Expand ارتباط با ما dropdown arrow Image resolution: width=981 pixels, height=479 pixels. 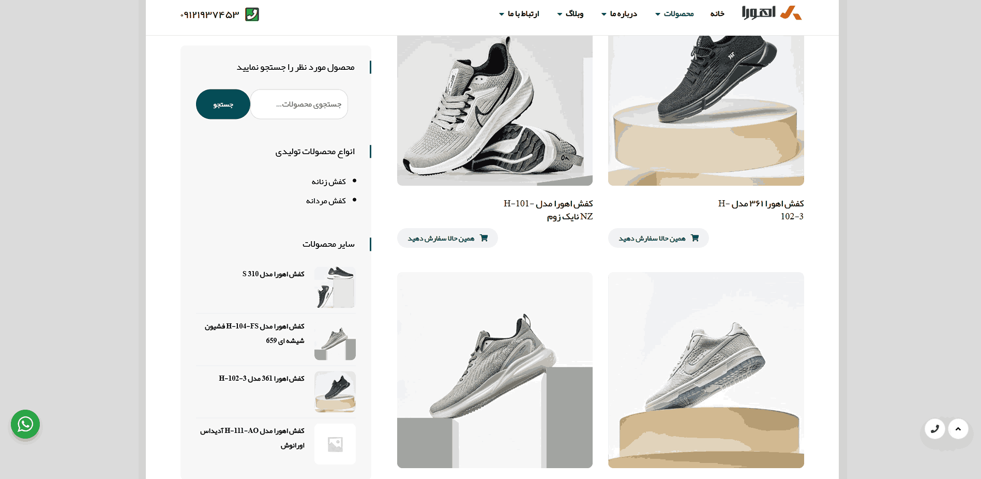pos(502,14)
